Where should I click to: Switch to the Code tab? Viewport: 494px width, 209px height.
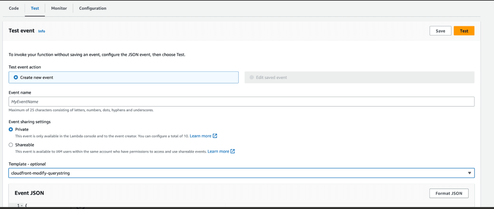[14, 8]
